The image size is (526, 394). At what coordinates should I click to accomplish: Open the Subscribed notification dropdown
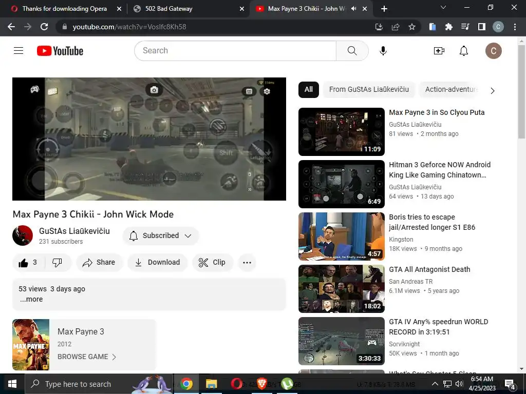[x=161, y=235]
